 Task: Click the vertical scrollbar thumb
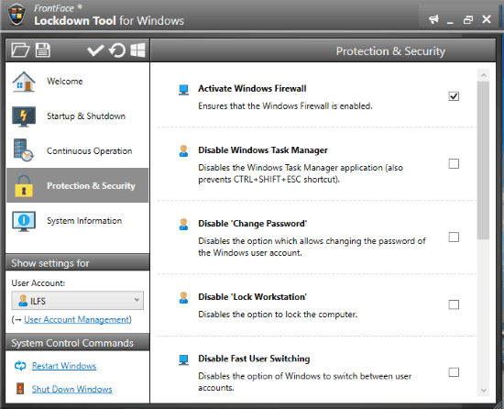[483, 160]
